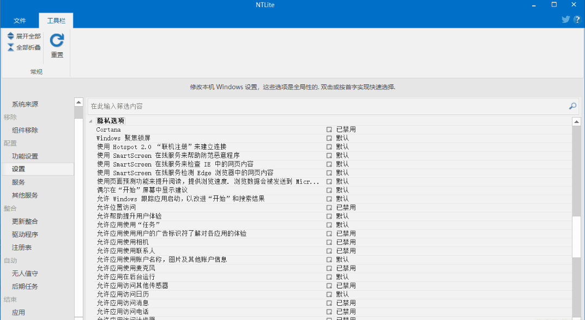The height and width of the screenshot is (320, 585).
Task: Open 其他服务 in the sidebar
Action: point(25,195)
